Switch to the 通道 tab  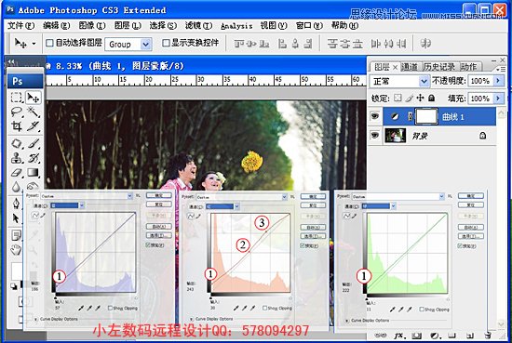point(410,67)
